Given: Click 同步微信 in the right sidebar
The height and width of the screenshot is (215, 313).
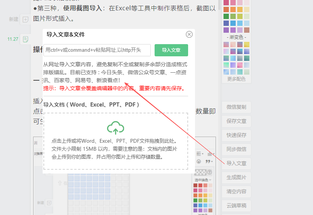Looking at the screenshot, I should coord(236,149).
